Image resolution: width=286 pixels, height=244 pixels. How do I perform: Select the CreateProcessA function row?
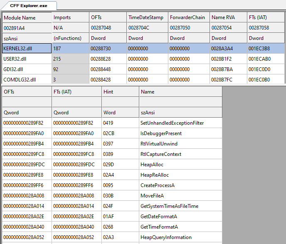pos(112,185)
